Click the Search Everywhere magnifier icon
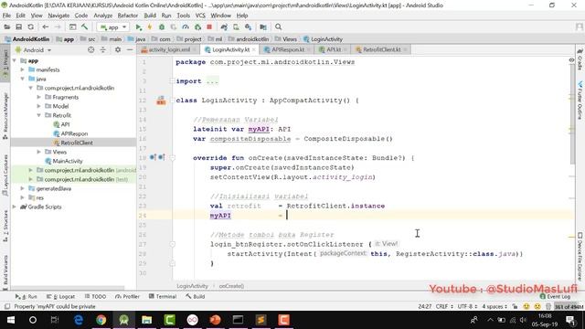585x329 pixels. pyautogui.click(x=278, y=27)
